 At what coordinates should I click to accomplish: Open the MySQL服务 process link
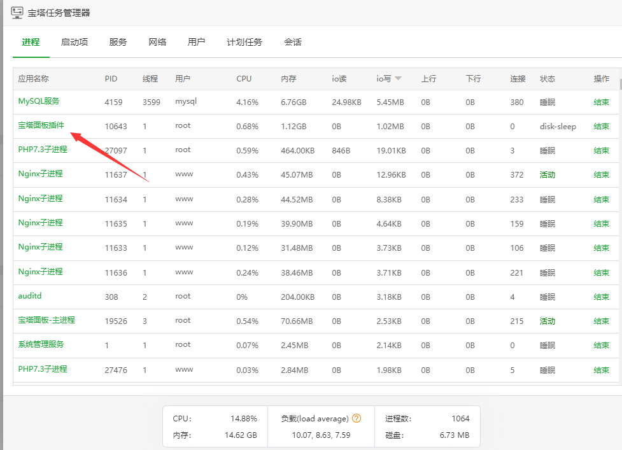(x=38, y=102)
